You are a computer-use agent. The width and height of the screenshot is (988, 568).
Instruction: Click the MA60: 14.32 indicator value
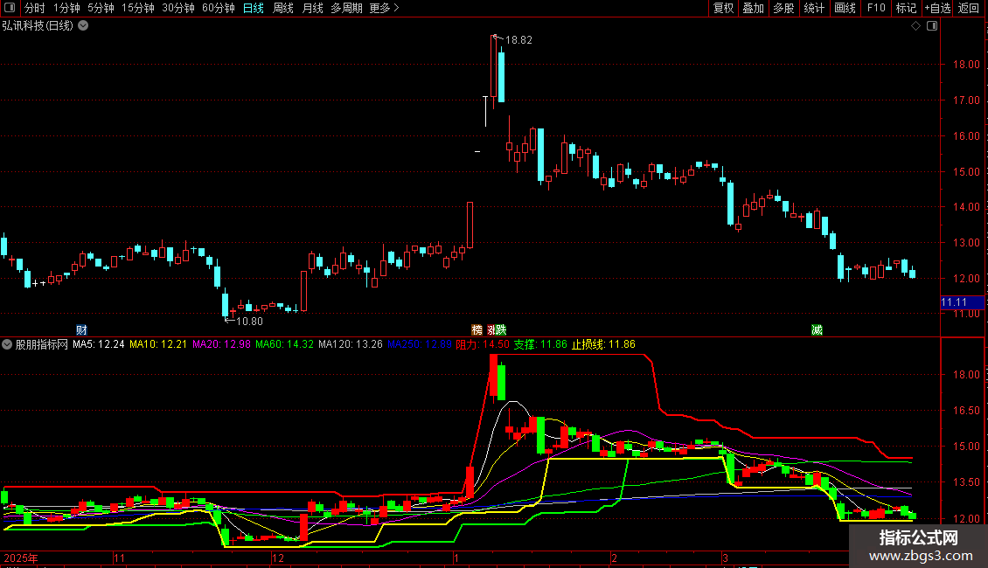point(284,344)
